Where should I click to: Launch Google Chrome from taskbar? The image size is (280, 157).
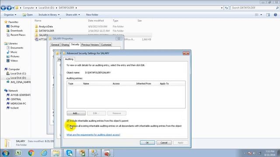tap(31, 153)
